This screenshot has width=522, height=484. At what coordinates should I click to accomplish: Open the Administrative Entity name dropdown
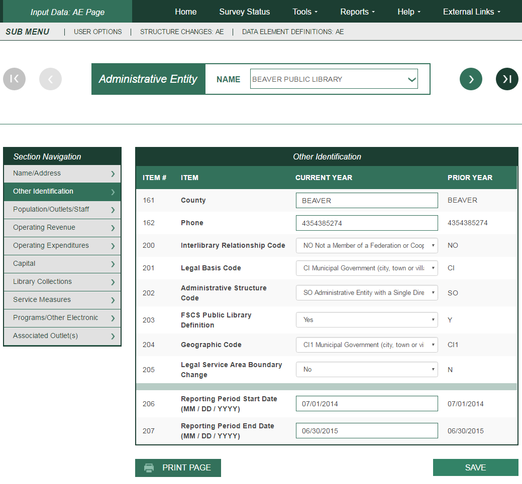334,79
